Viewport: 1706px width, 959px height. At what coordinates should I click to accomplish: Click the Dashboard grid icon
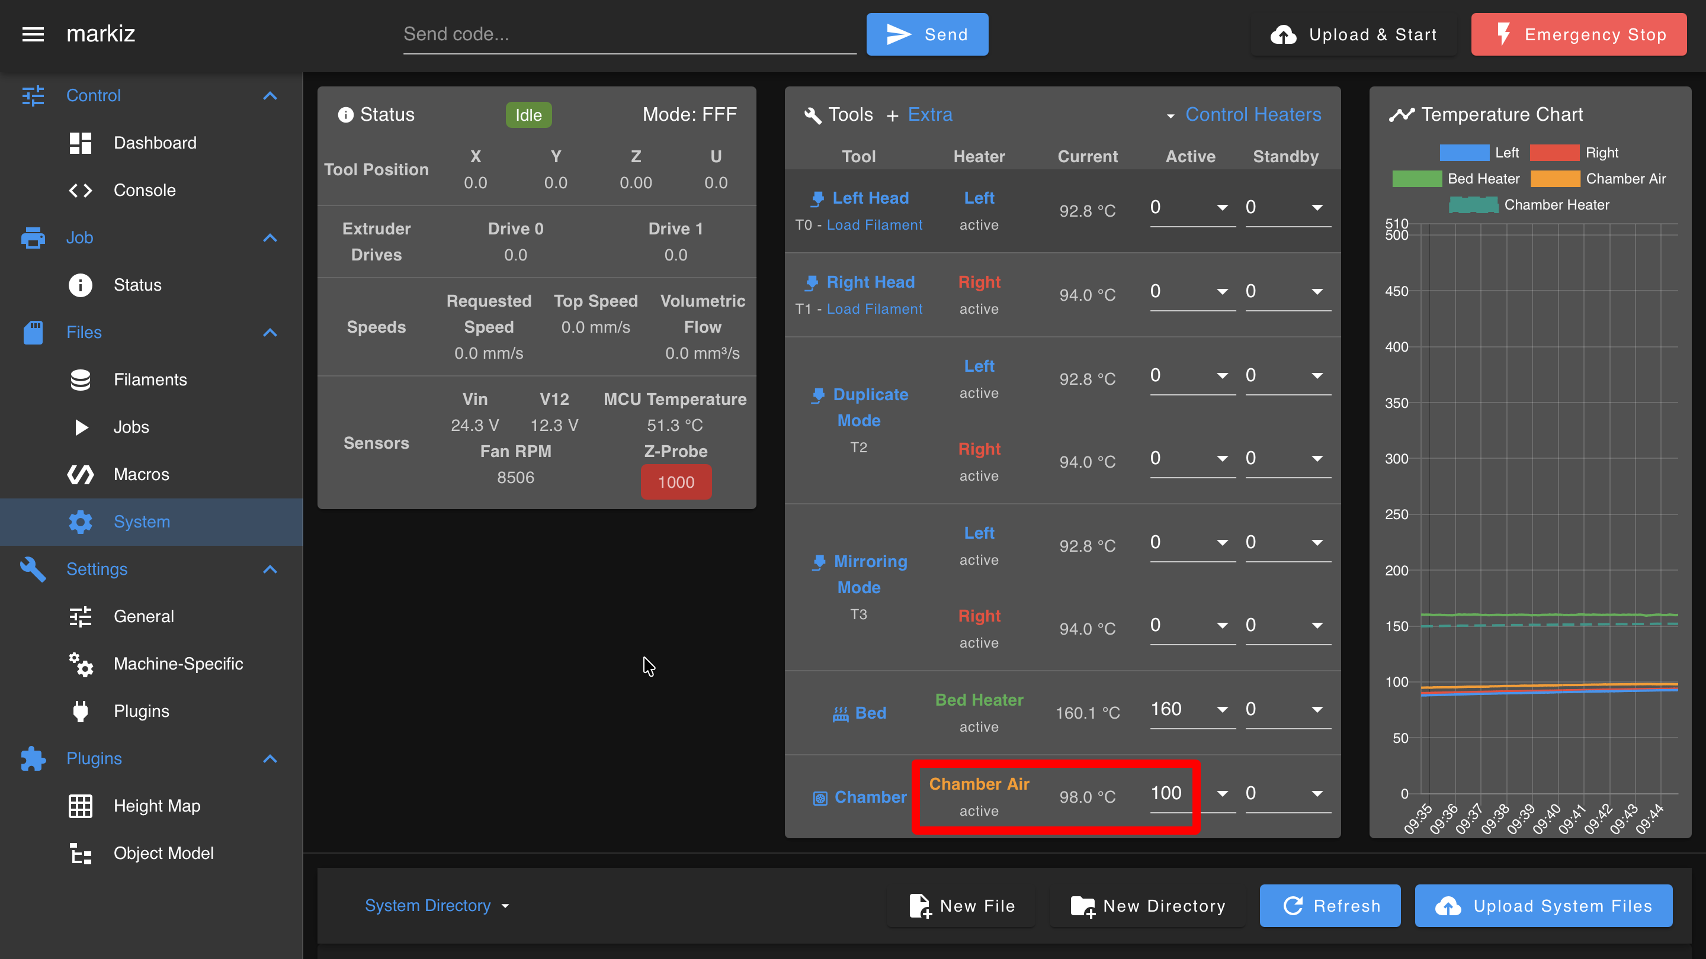[80, 143]
